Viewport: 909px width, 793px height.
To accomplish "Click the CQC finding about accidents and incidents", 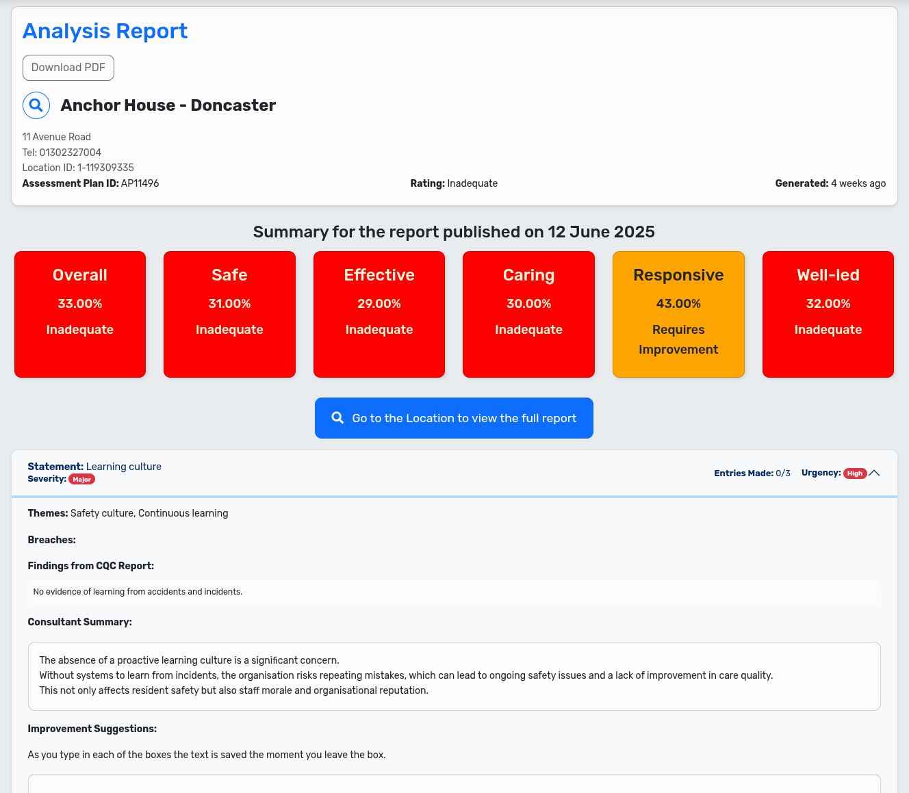I will [138, 592].
